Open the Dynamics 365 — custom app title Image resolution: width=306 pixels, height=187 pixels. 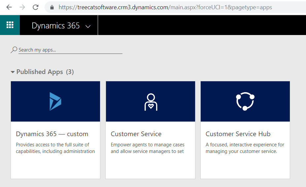click(x=52, y=134)
